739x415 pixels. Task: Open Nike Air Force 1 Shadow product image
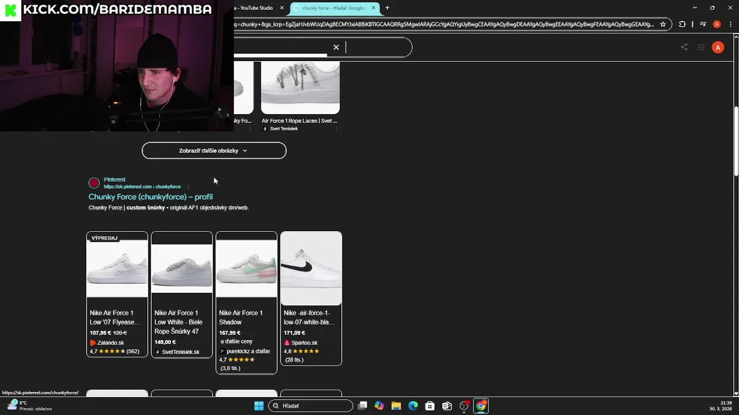point(247,269)
